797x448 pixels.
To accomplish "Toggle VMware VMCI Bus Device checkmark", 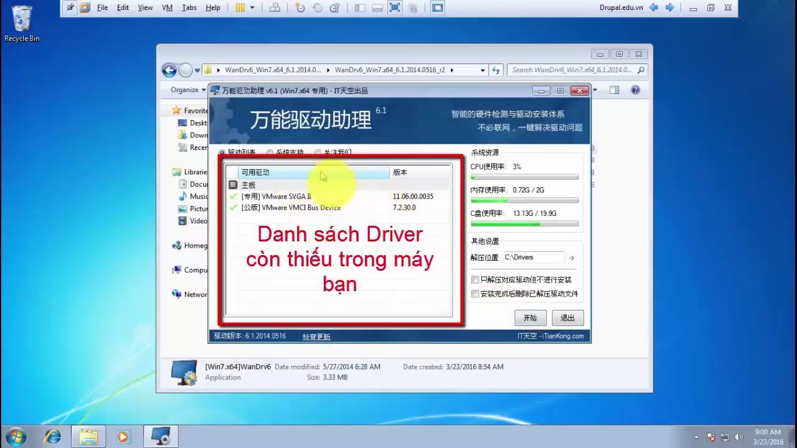I will tap(233, 207).
